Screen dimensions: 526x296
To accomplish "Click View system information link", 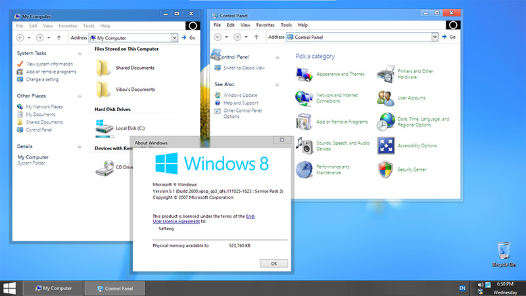I will click(x=49, y=64).
